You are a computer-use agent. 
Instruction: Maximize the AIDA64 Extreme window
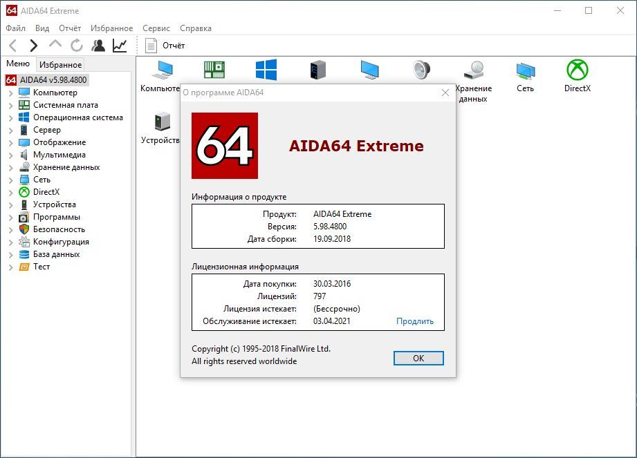pos(589,11)
